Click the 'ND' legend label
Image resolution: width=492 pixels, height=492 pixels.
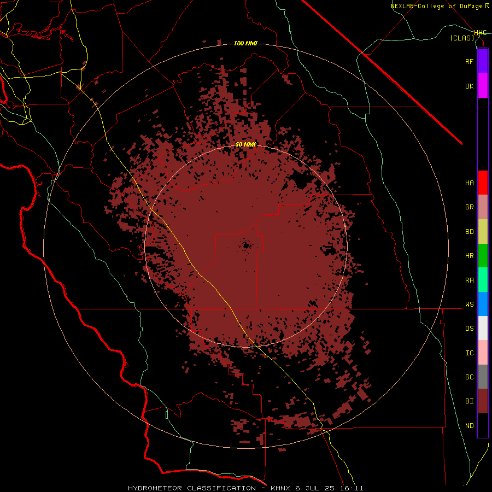click(469, 426)
